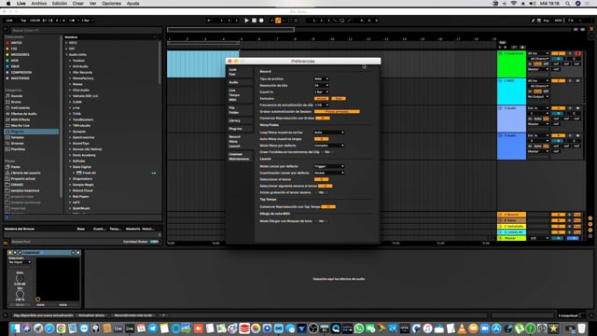Switch to Library preferences tab
Image resolution: width=597 pixels, height=336 pixels.
click(240, 120)
